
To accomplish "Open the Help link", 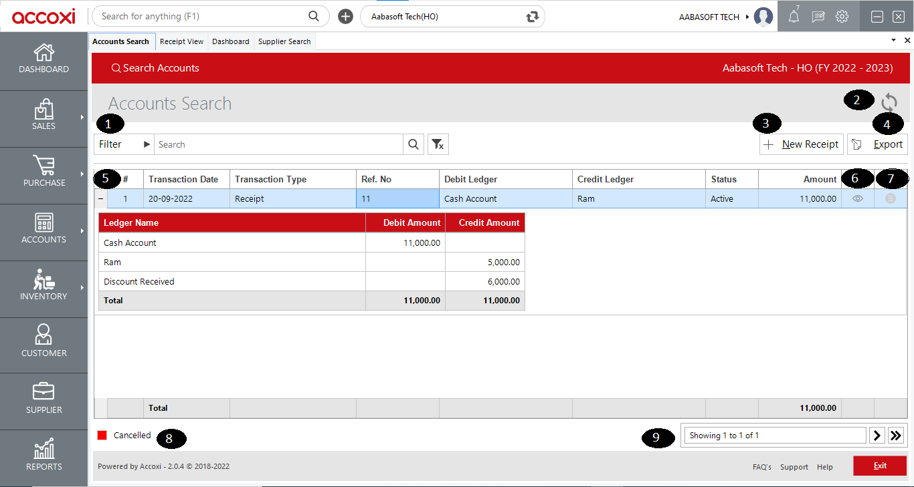I will [825, 467].
